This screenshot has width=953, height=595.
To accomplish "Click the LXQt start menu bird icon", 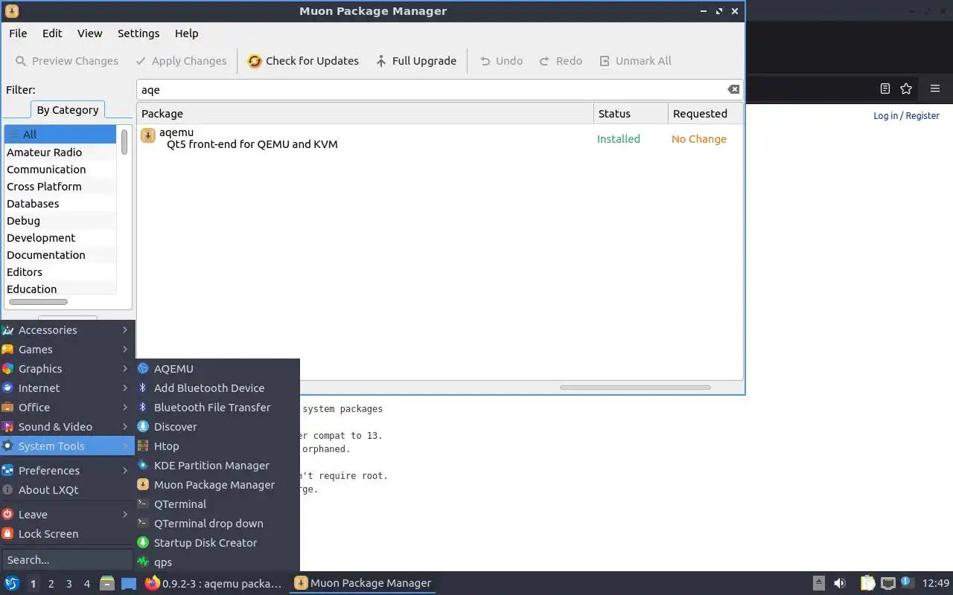I will pyautogui.click(x=12, y=584).
